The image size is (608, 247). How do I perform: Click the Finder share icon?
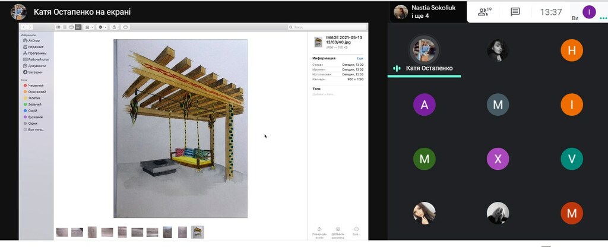pos(114,27)
